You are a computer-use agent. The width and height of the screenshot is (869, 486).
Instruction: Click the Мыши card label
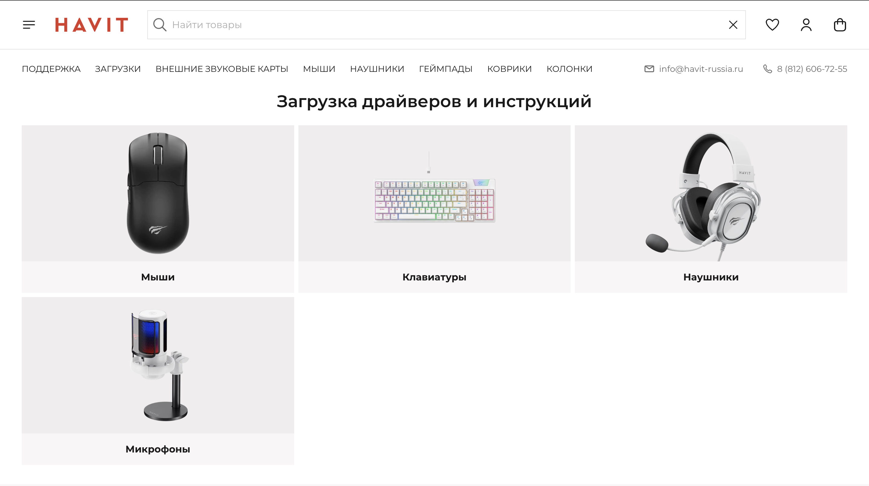[158, 277]
